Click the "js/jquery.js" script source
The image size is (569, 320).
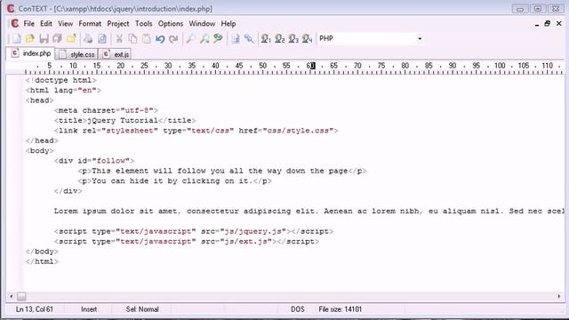tap(252, 231)
